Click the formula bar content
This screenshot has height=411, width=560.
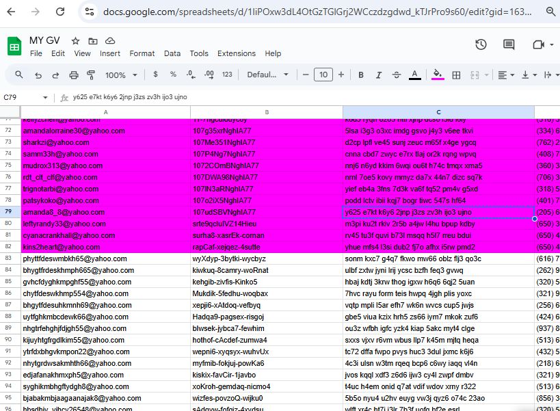click(x=130, y=97)
